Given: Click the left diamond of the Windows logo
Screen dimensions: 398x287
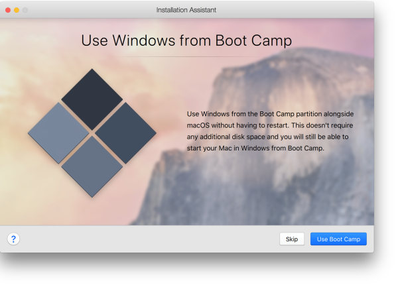Looking at the screenshot, I should click(58, 133).
